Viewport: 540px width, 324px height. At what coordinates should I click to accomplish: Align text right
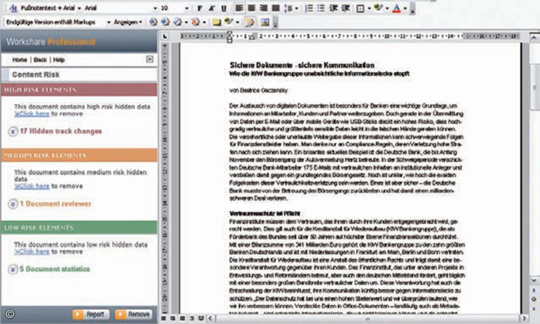(264, 8)
